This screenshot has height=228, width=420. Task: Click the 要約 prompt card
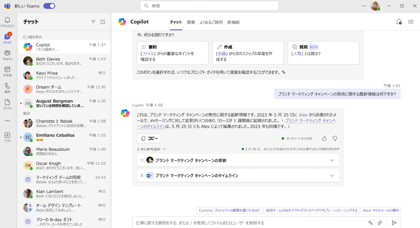173,53
